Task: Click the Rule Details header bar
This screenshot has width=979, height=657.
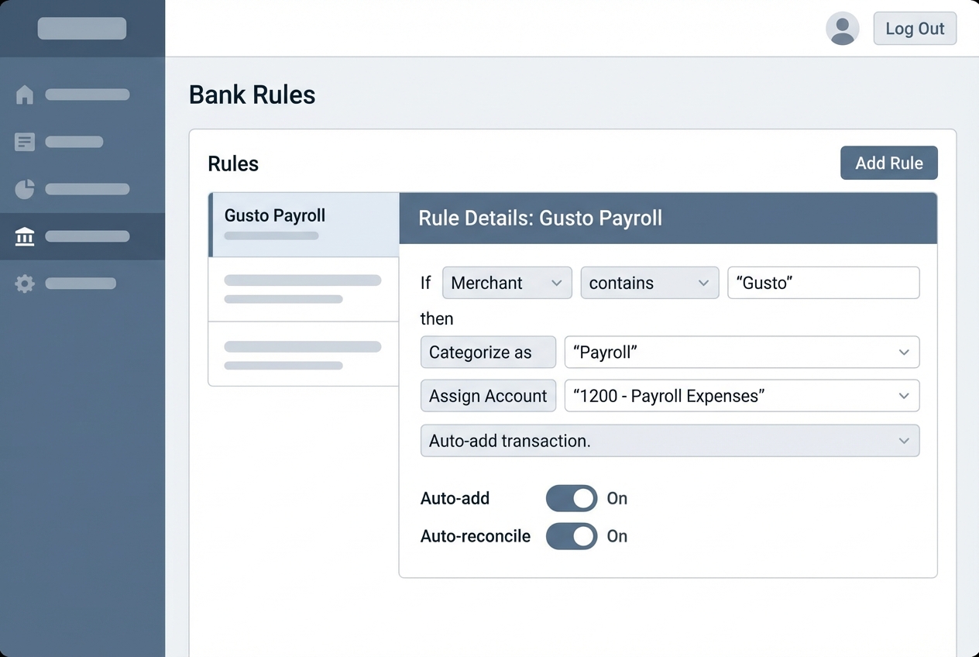Action: (668, 218)
